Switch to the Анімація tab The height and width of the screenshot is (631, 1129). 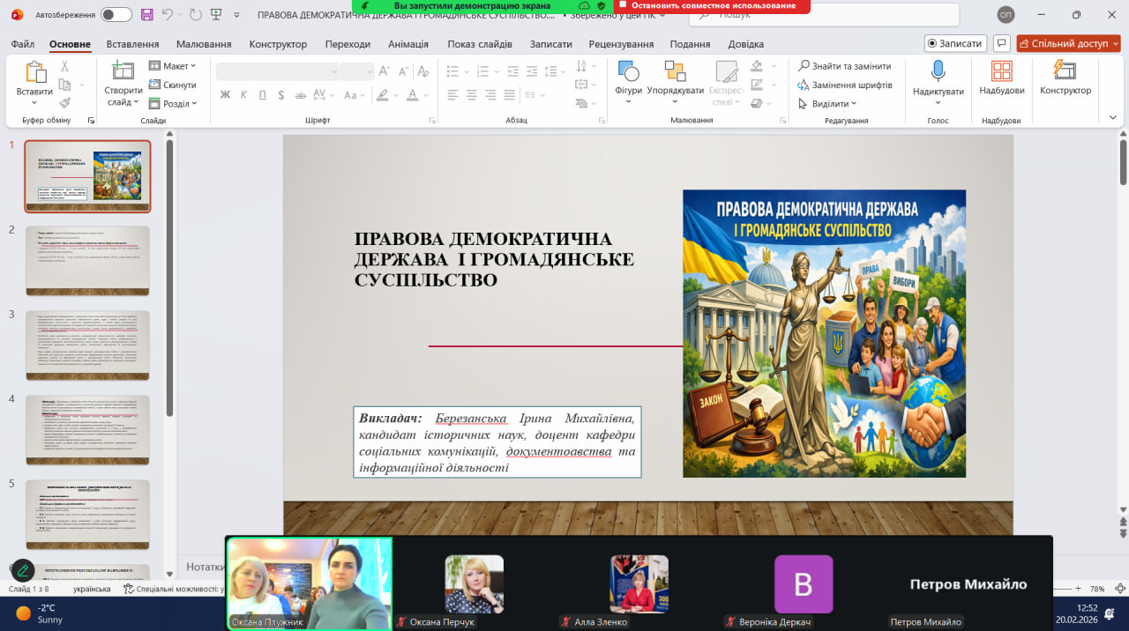point(407,44)
